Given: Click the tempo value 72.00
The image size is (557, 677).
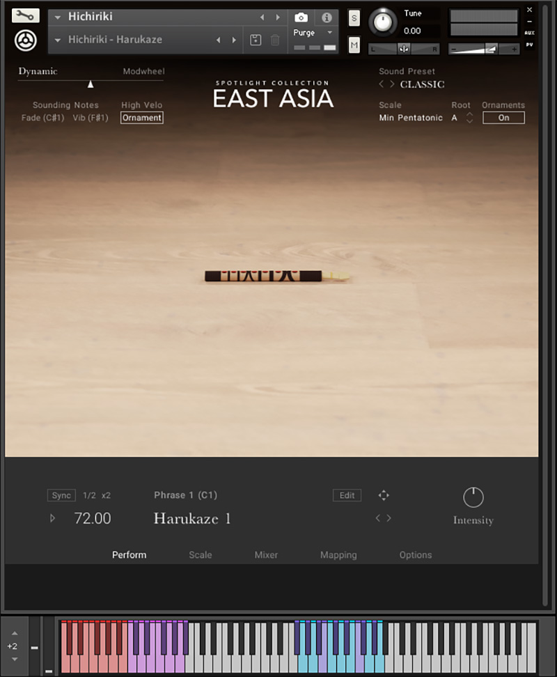Looking at the screenshot, I should point(93,518).
